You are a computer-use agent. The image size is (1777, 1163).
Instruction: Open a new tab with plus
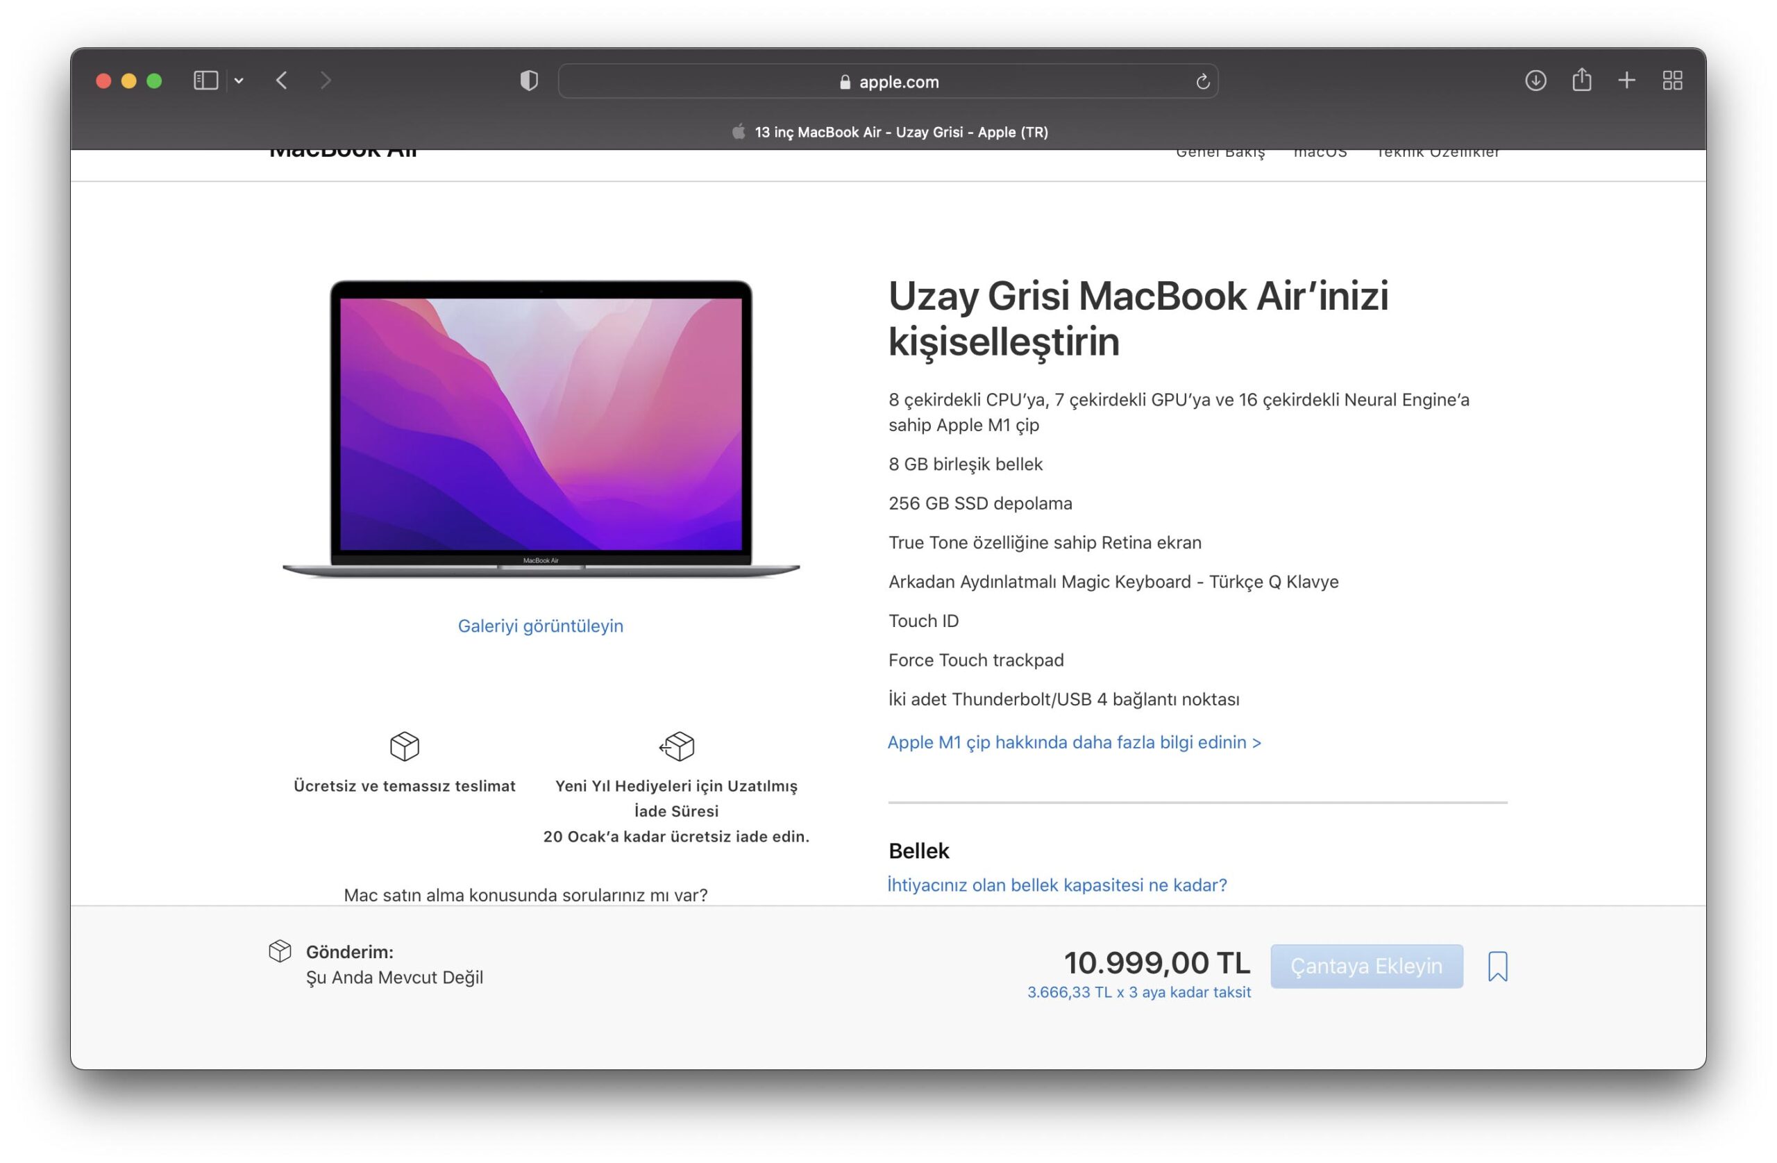tap(1626, 81)
